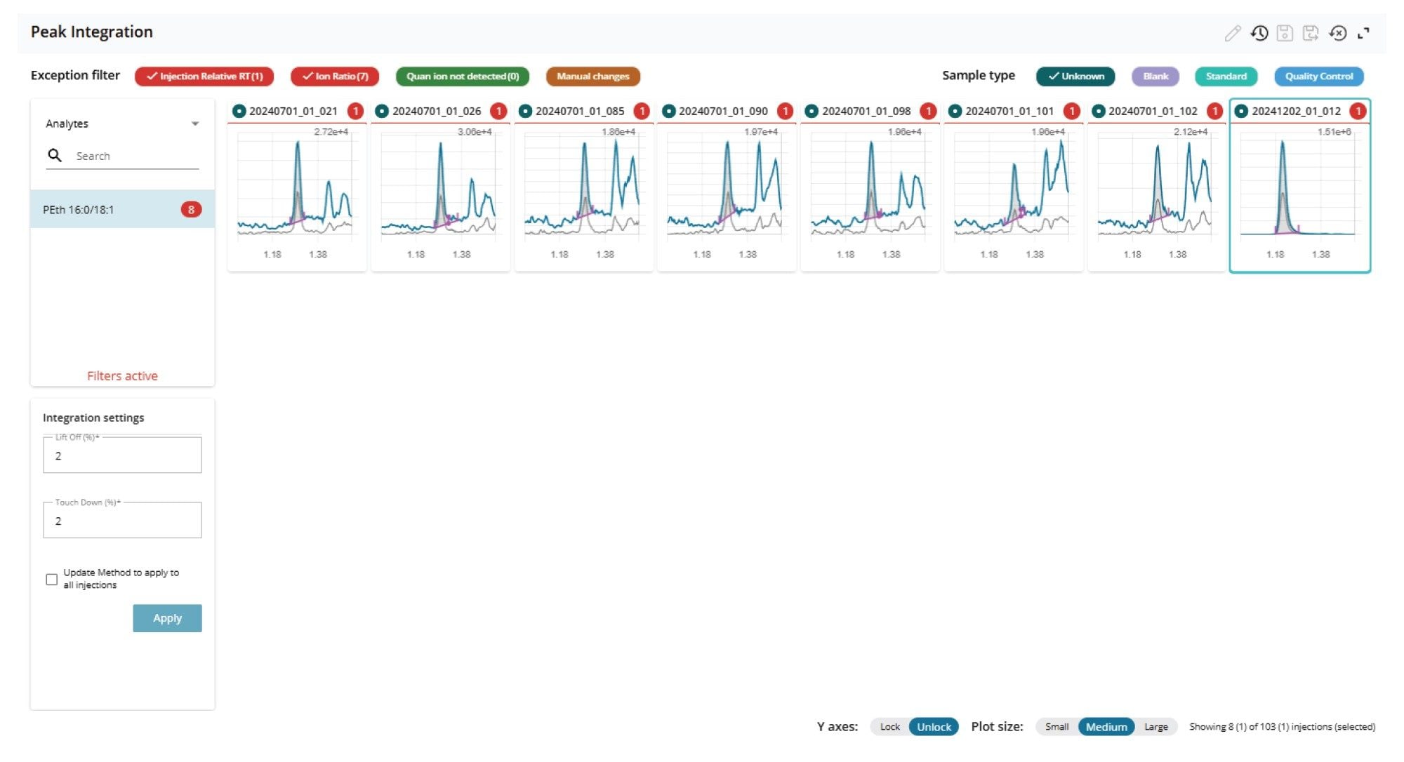The height and width of the screenshot is (762, 1404).
Task: Click the Lift Off (%) input field
Action: pyautogui.click(x=122, y=455)
